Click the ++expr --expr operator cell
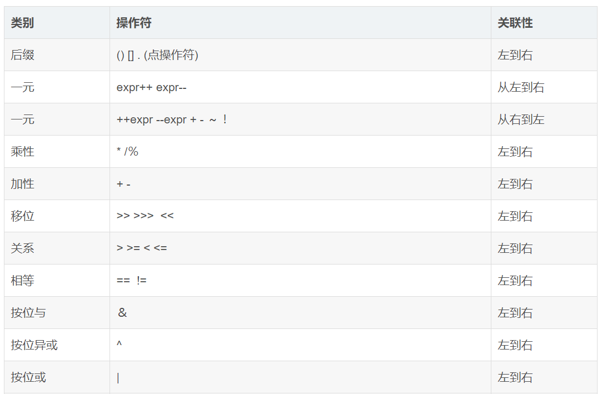Screen dimensions: 602x394 pyautogui.click(x=300, y=119)
